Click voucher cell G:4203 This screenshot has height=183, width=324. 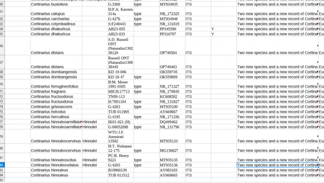coord(120,165)
